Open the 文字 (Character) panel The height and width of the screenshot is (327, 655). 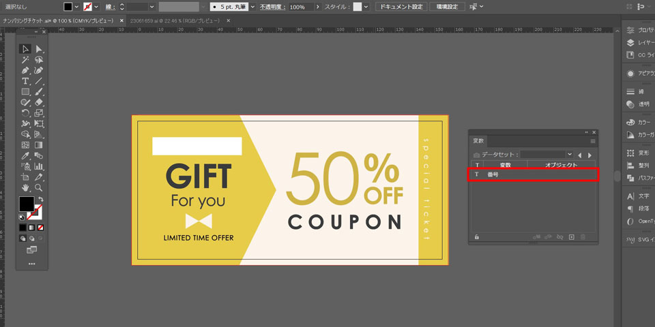(x=643, y=196)
